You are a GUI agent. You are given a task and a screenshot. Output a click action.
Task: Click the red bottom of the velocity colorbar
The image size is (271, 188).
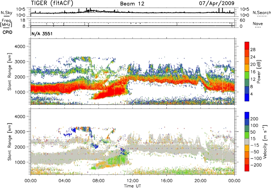click(247, 168)
